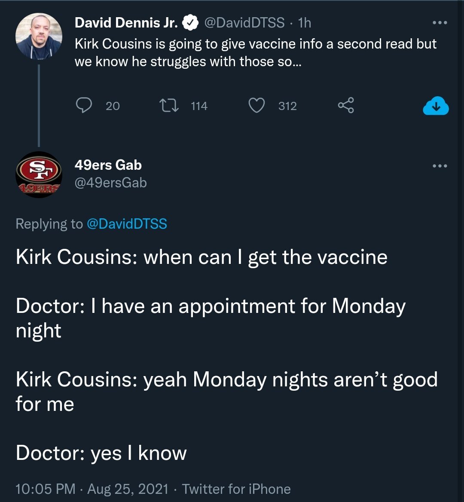
Task: Open the 49ers Gab profile avatar
Action: 39,174
